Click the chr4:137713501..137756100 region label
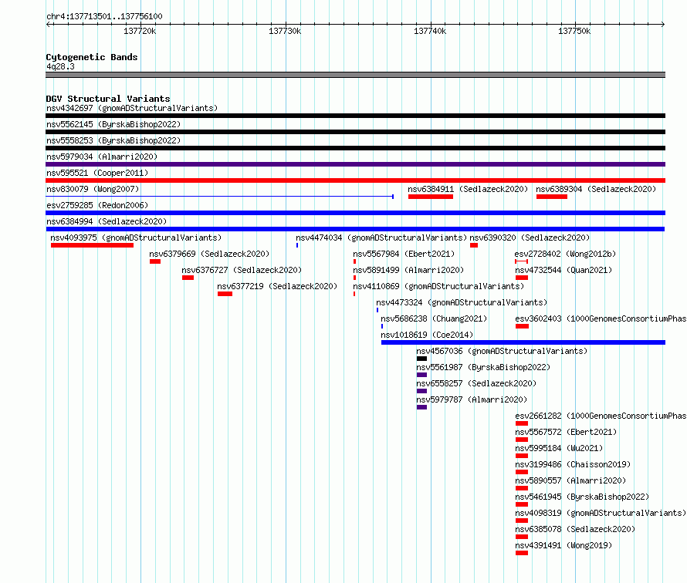This screenshot has width=687, height=583. click(104, 17)
